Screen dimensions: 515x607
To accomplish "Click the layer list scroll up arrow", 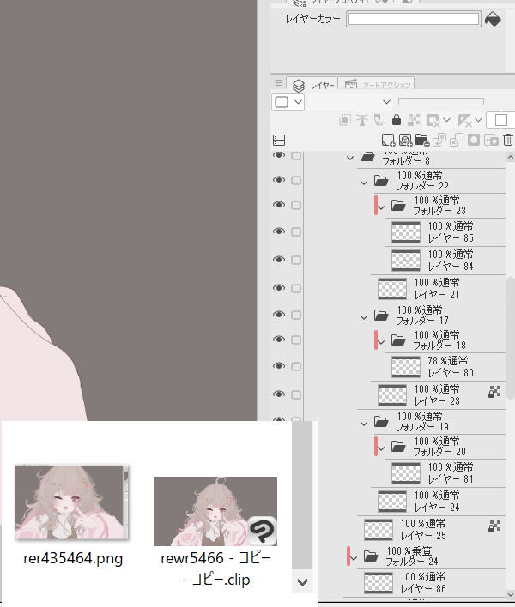I will (511, 157).
